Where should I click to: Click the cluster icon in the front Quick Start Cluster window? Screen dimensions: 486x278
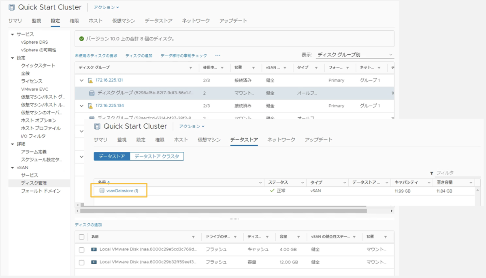tap(97, 126)
